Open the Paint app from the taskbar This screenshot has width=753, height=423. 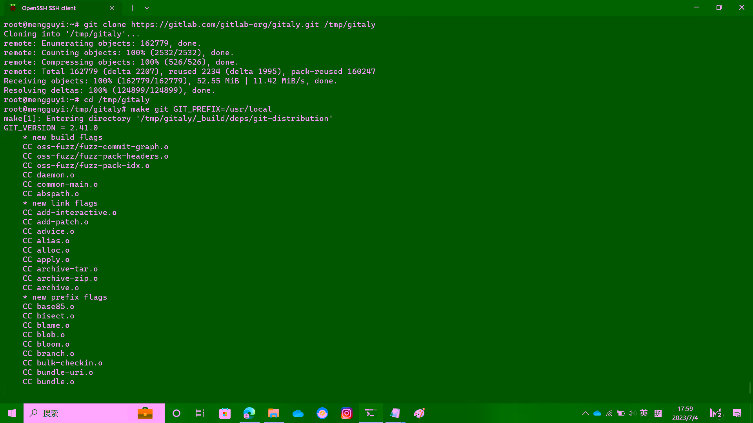419,413
